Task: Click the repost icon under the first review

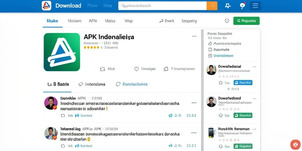Action: (x=63, y=116)
